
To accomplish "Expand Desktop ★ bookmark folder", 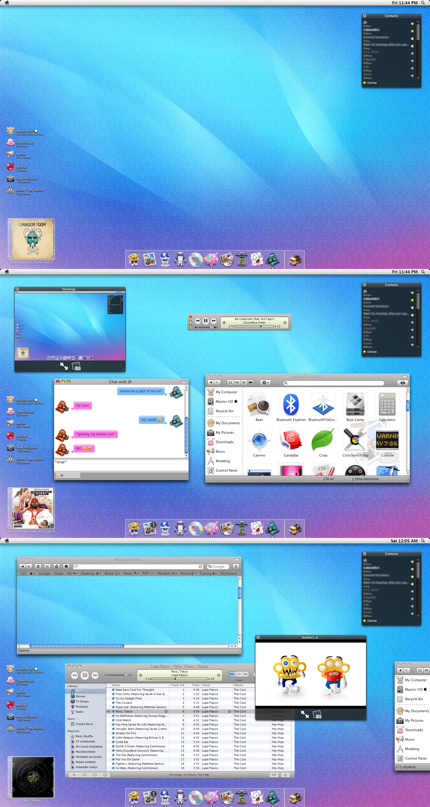I will 91,574.
